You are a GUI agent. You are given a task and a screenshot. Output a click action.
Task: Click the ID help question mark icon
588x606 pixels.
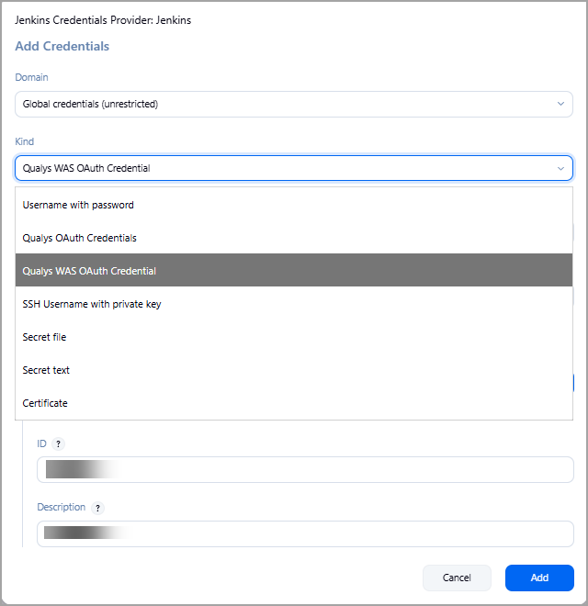point(59,443)
